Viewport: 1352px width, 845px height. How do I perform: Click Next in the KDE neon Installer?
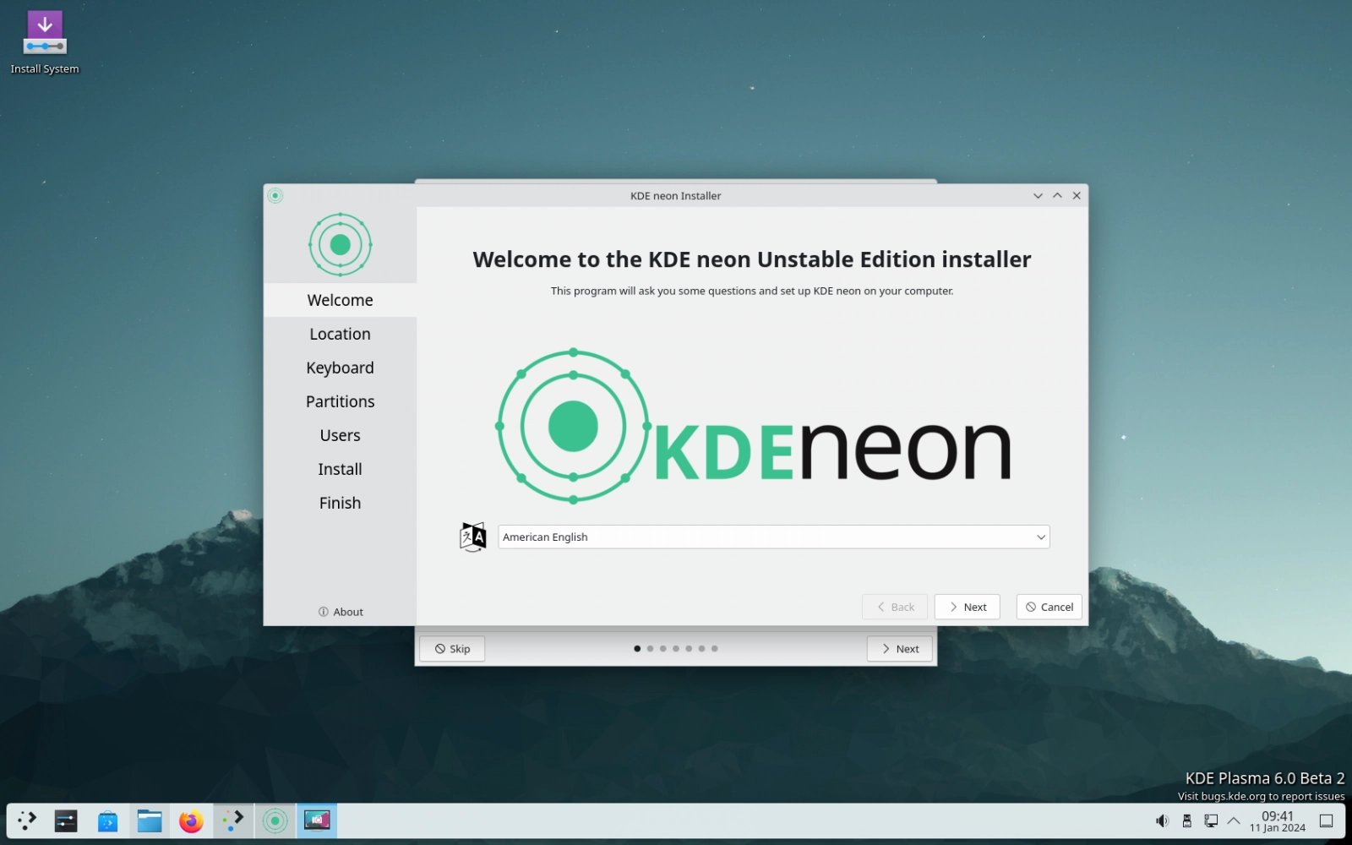(x=967, y=607)
